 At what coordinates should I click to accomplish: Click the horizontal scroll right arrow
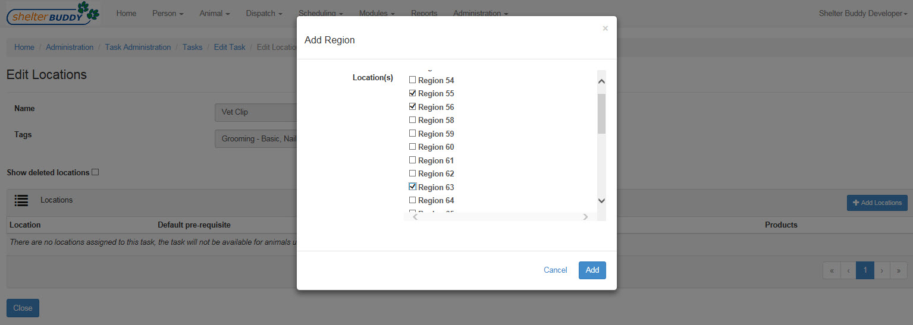(x=585, y=217)
